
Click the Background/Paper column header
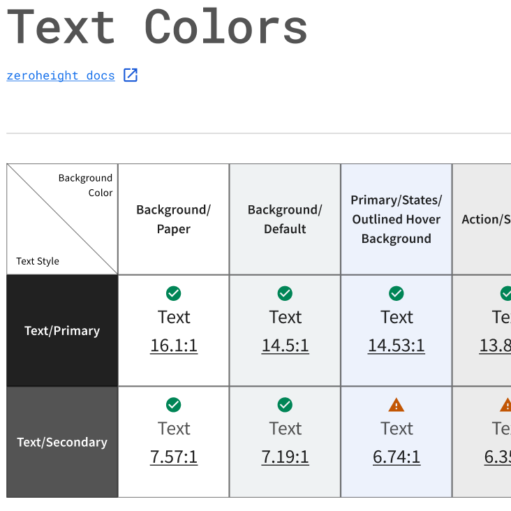tap(173, 219)
